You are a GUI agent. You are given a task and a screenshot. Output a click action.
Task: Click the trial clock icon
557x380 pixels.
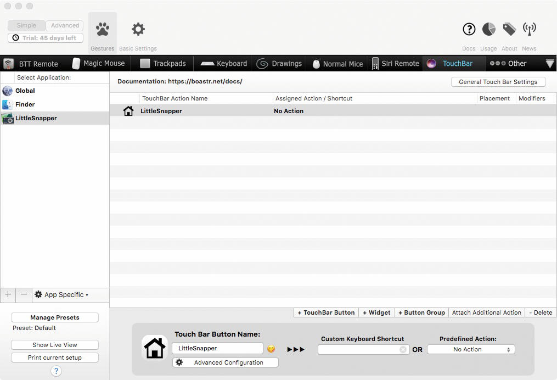15,38
